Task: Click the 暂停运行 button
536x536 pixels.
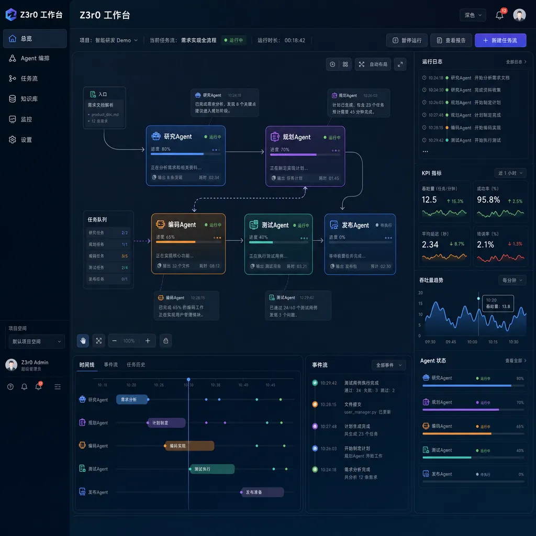Action: (x=407, y=40)
